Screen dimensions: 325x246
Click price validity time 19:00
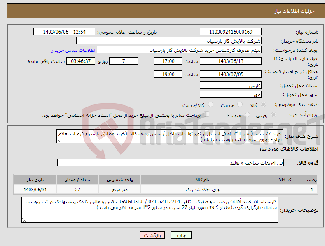click(x=168, y=74)
